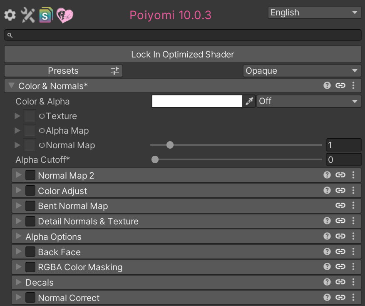Open the English language dropdown
Viewport: 365px width, 306px height.
tap(314, 12)
